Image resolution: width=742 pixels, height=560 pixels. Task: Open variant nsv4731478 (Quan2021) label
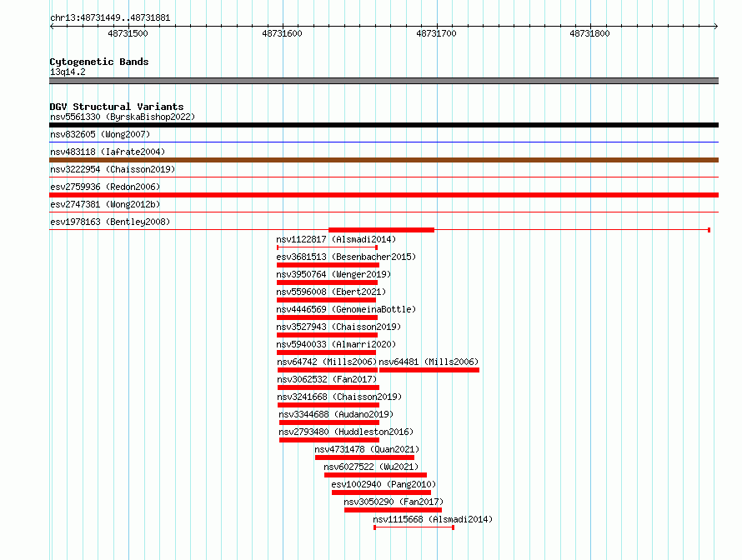[367, 449]
